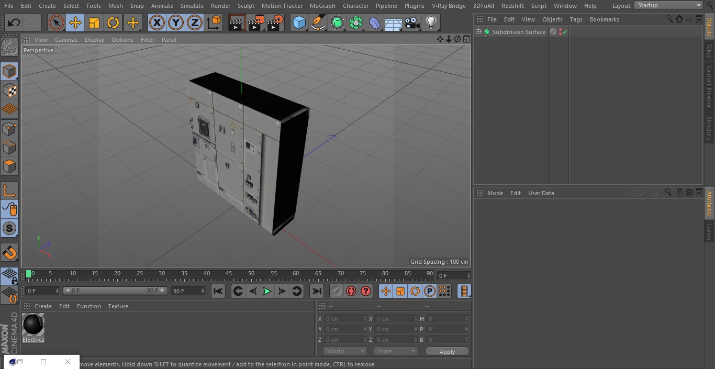This screenshot has height=369, width=715.
Task: Activate the Scale tool
Action: tap(94, 23)
